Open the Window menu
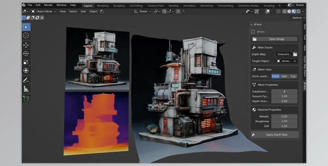Screen dimensions: 328x166 click(x=61, y=5)
